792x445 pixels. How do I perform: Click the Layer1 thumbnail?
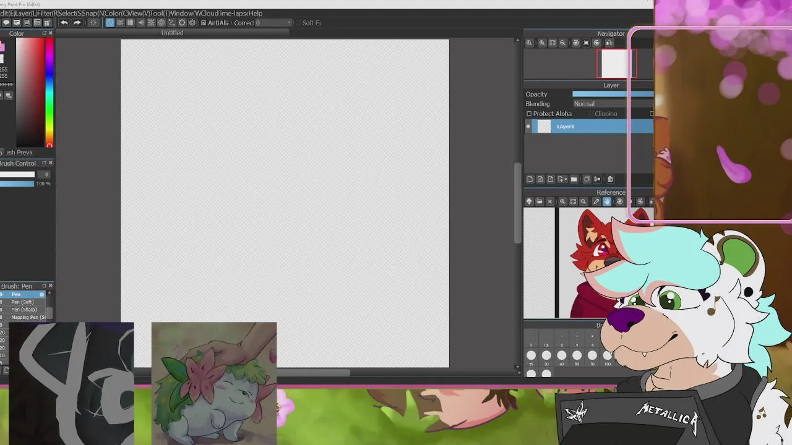tap(544, 126)
